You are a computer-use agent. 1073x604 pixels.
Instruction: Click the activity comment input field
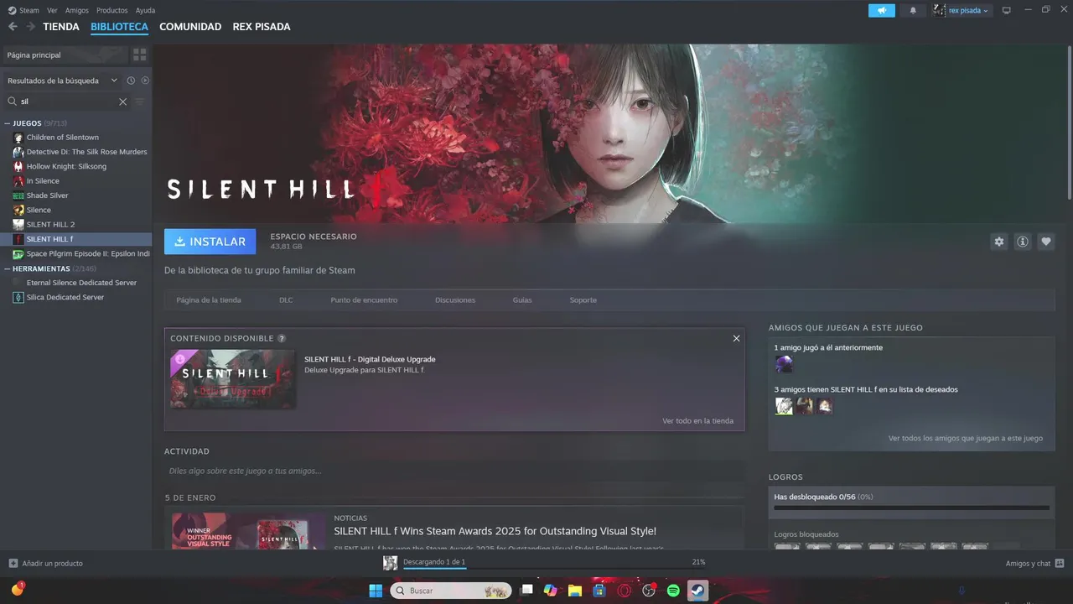coord(454,471)
